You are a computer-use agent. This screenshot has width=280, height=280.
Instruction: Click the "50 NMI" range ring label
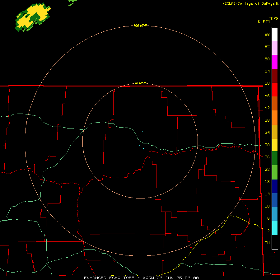140,83
